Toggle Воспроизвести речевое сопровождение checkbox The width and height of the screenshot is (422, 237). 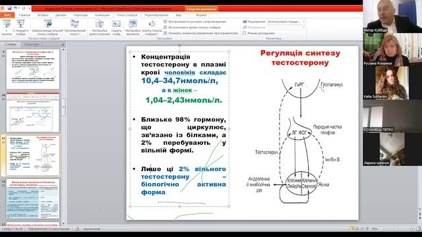point(166,22)
